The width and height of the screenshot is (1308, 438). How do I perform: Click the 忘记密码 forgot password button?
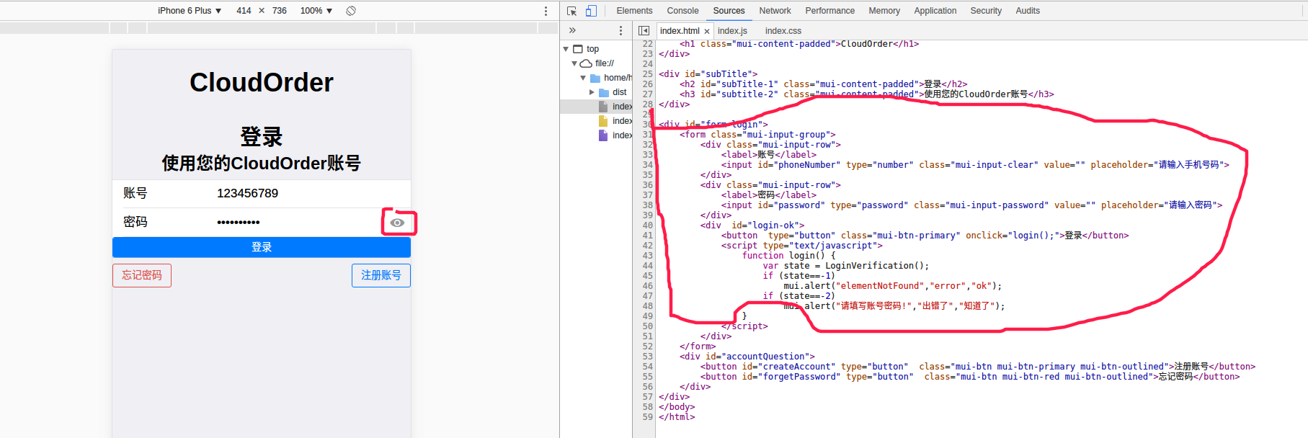[142, 275]
